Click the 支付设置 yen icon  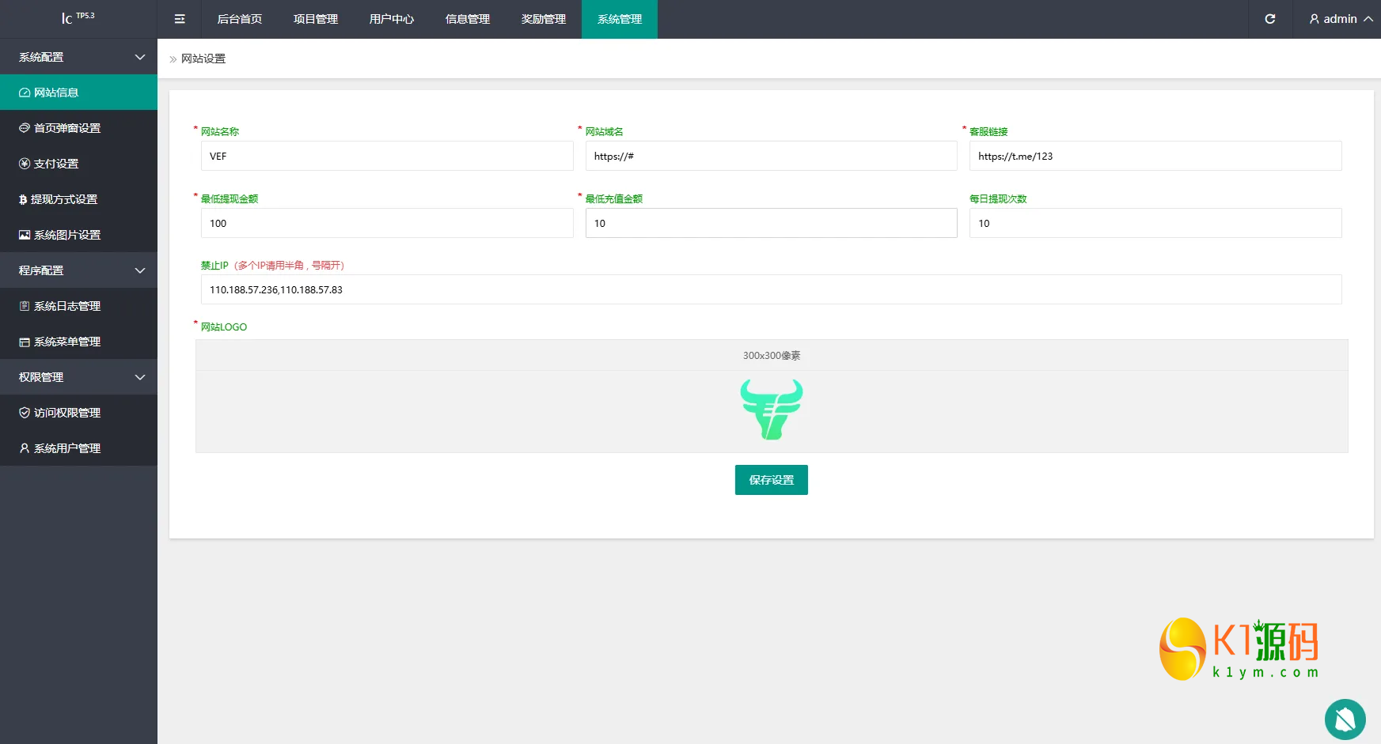25,164
